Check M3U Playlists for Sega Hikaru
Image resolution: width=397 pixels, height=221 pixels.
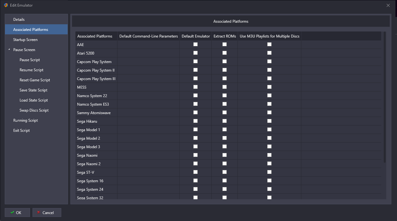(x=269, y=121)
